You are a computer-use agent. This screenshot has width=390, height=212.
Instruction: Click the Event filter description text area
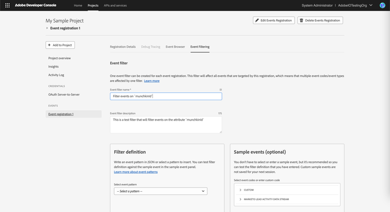(x=166, y=124)
